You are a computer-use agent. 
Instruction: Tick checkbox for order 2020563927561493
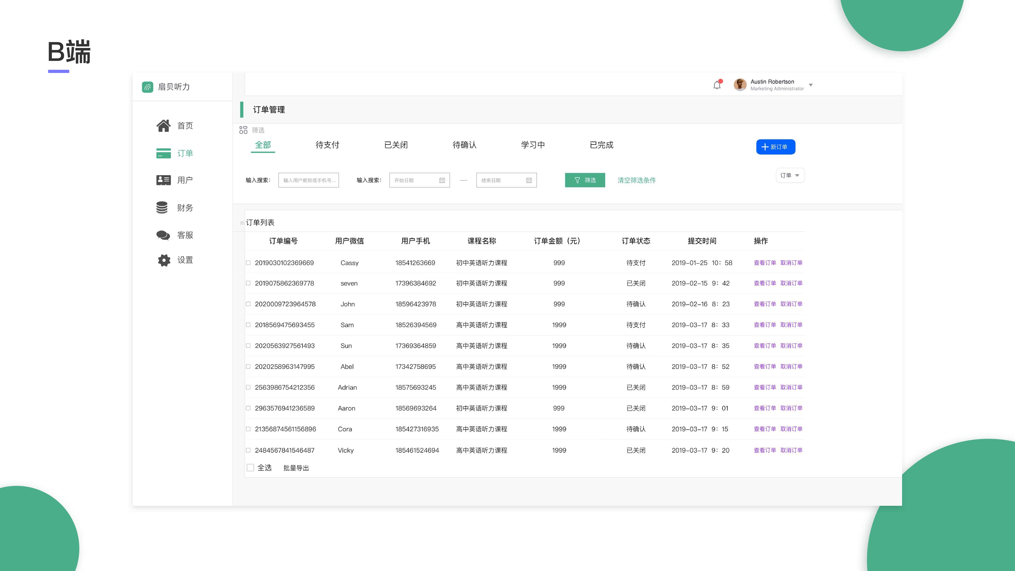(x=248, y=346)
